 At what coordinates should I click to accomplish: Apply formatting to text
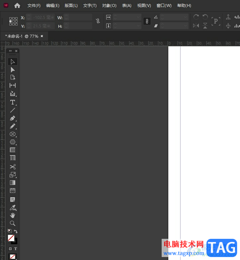[x=16, y=249]
